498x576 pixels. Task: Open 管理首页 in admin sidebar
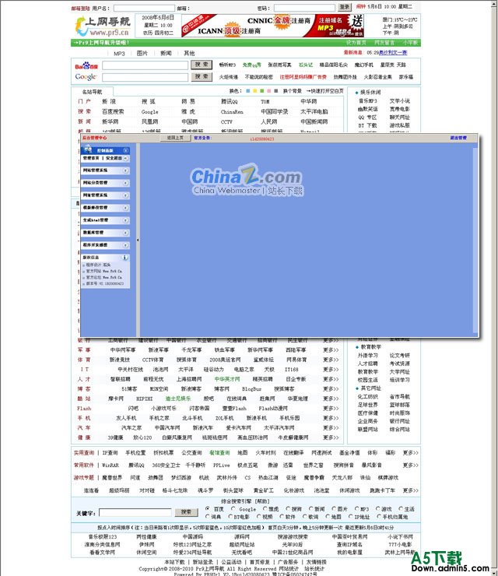91,158
